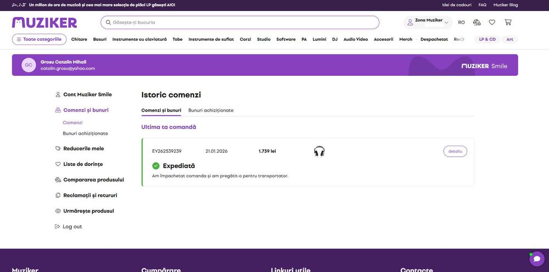This screenshot has height=272, width=549.
Task: Open Muziker Blog link
Action: pyautogui.click(x=506, y=5)
